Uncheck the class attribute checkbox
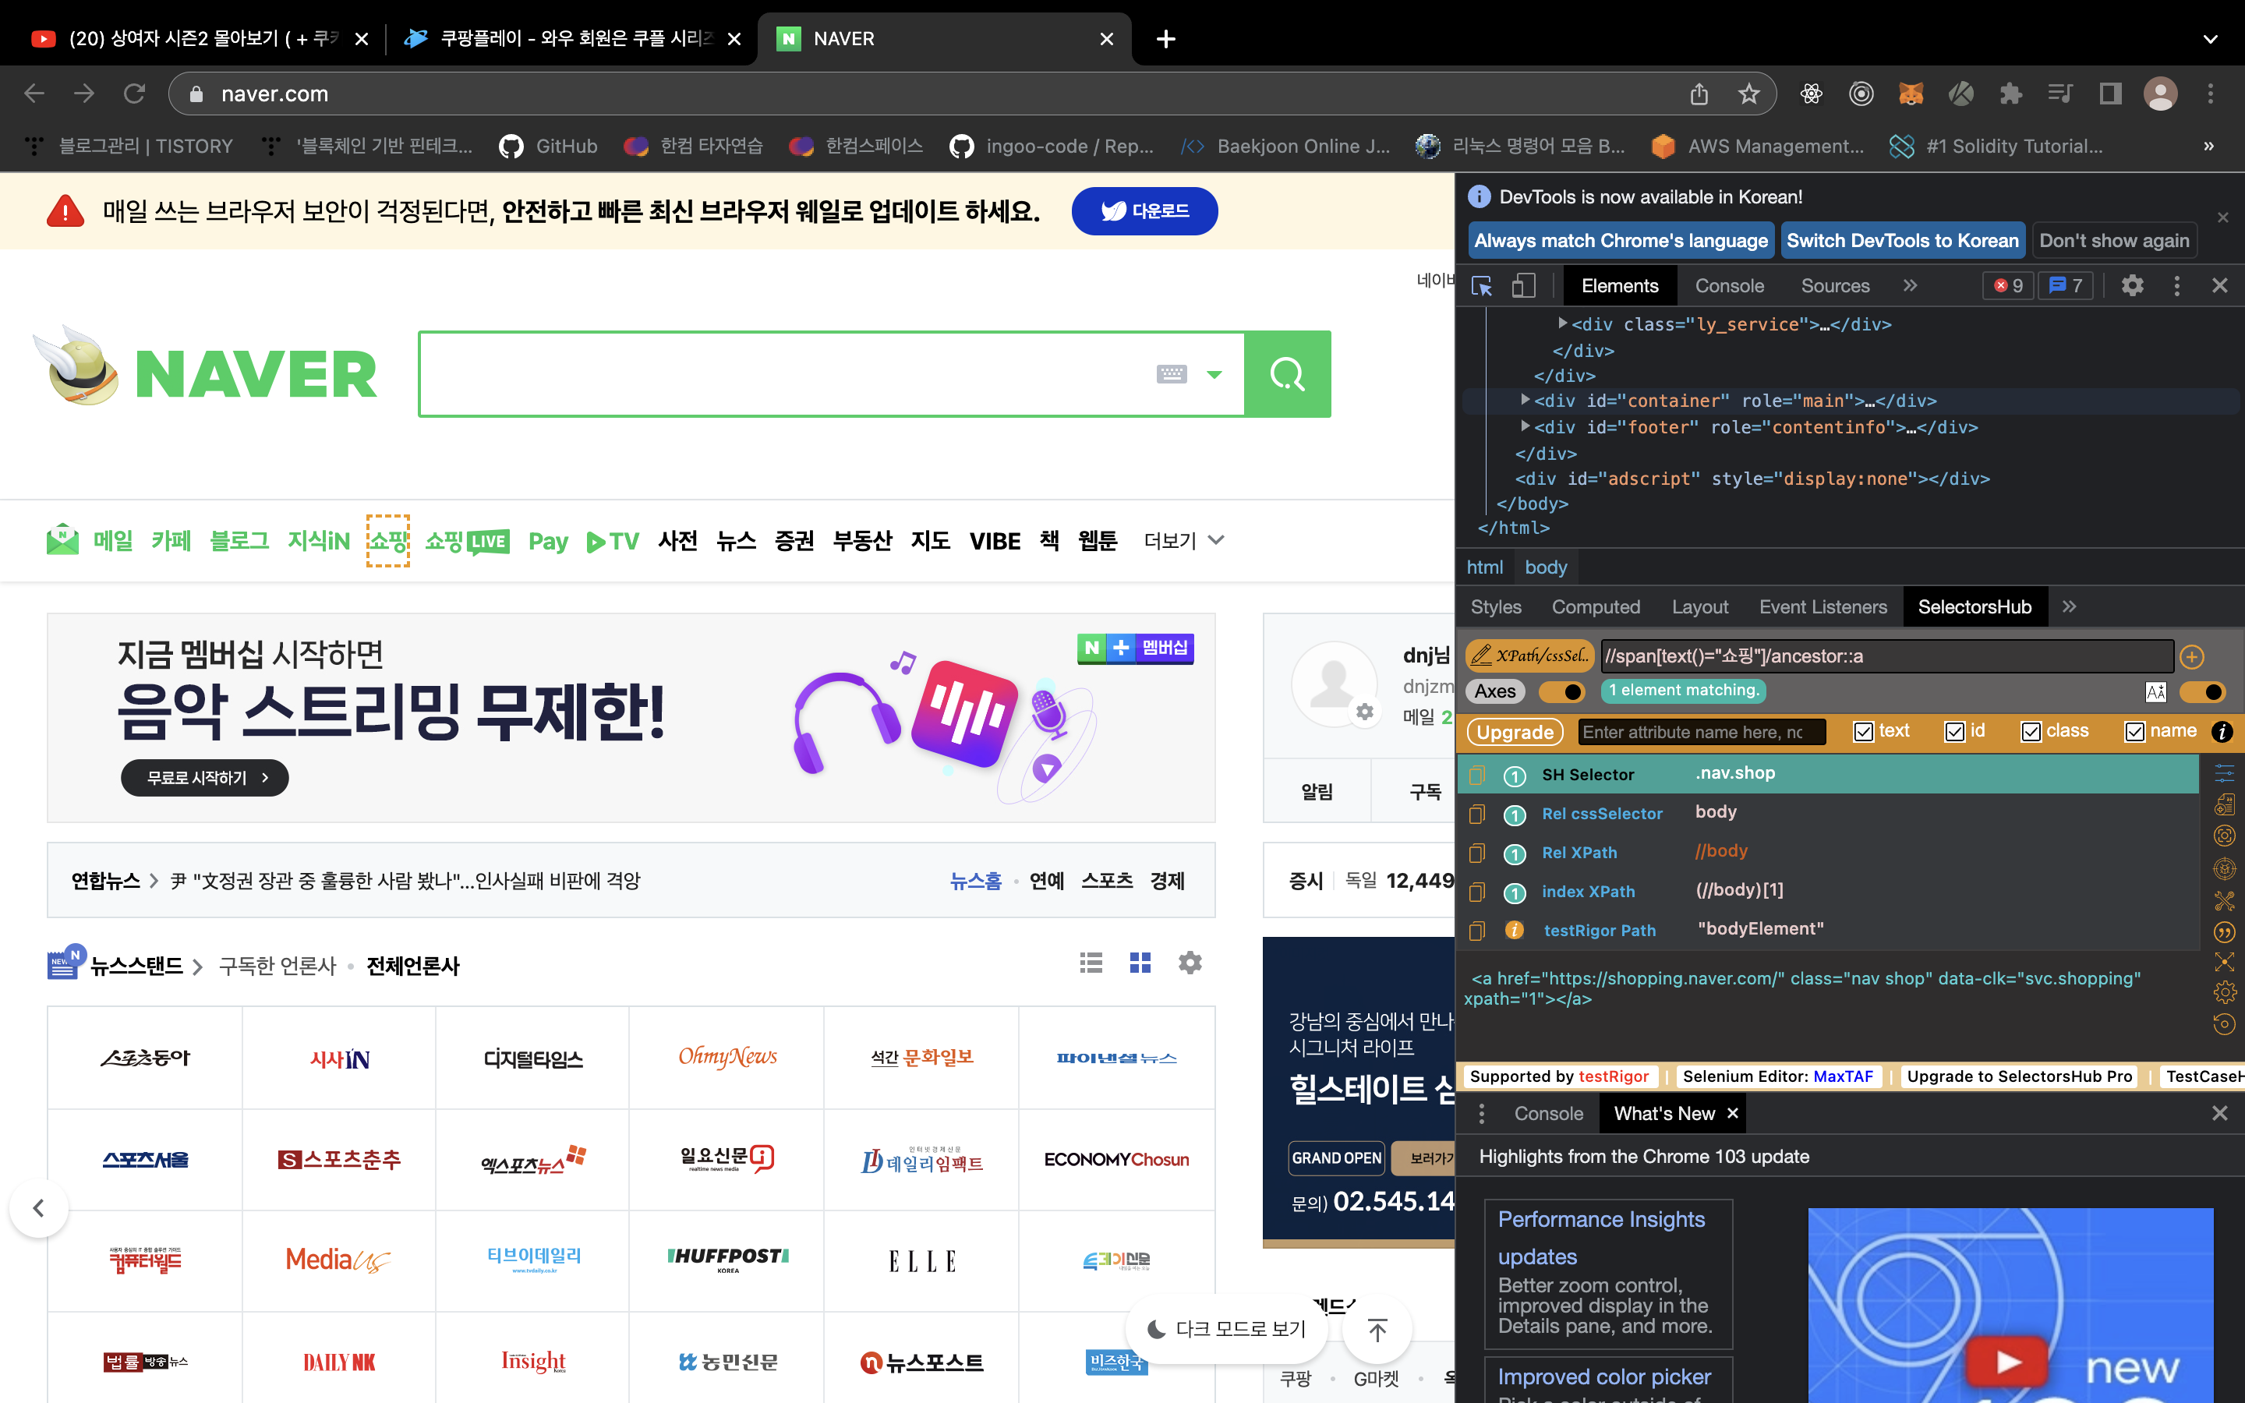 click(2031, 732)
